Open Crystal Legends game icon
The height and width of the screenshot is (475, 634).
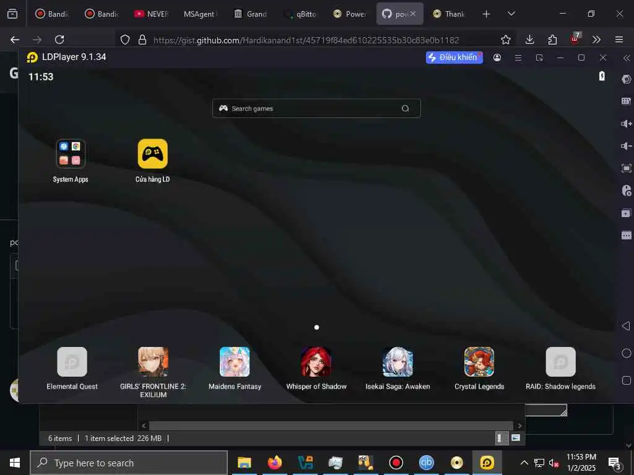[479, 362]
